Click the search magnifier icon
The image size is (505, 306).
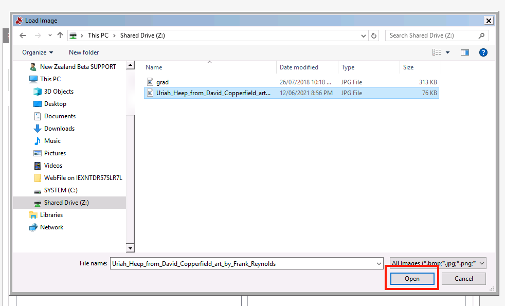pyautogui.click(x=481, y=35)
